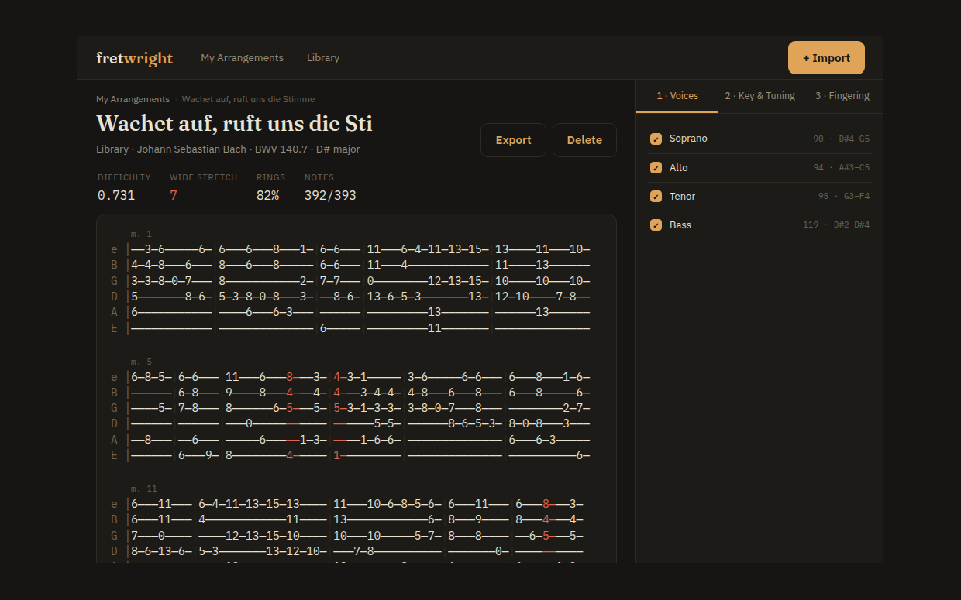961x600 pixels.
Task: Click the fretwright logo
Action: pyautogui.click(x=134, y=58)
